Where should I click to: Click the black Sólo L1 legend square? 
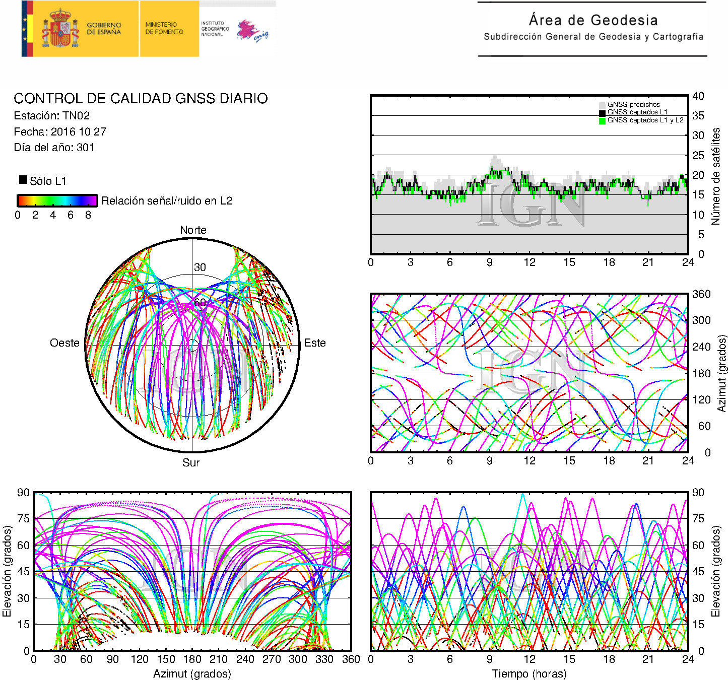point(23,179)
